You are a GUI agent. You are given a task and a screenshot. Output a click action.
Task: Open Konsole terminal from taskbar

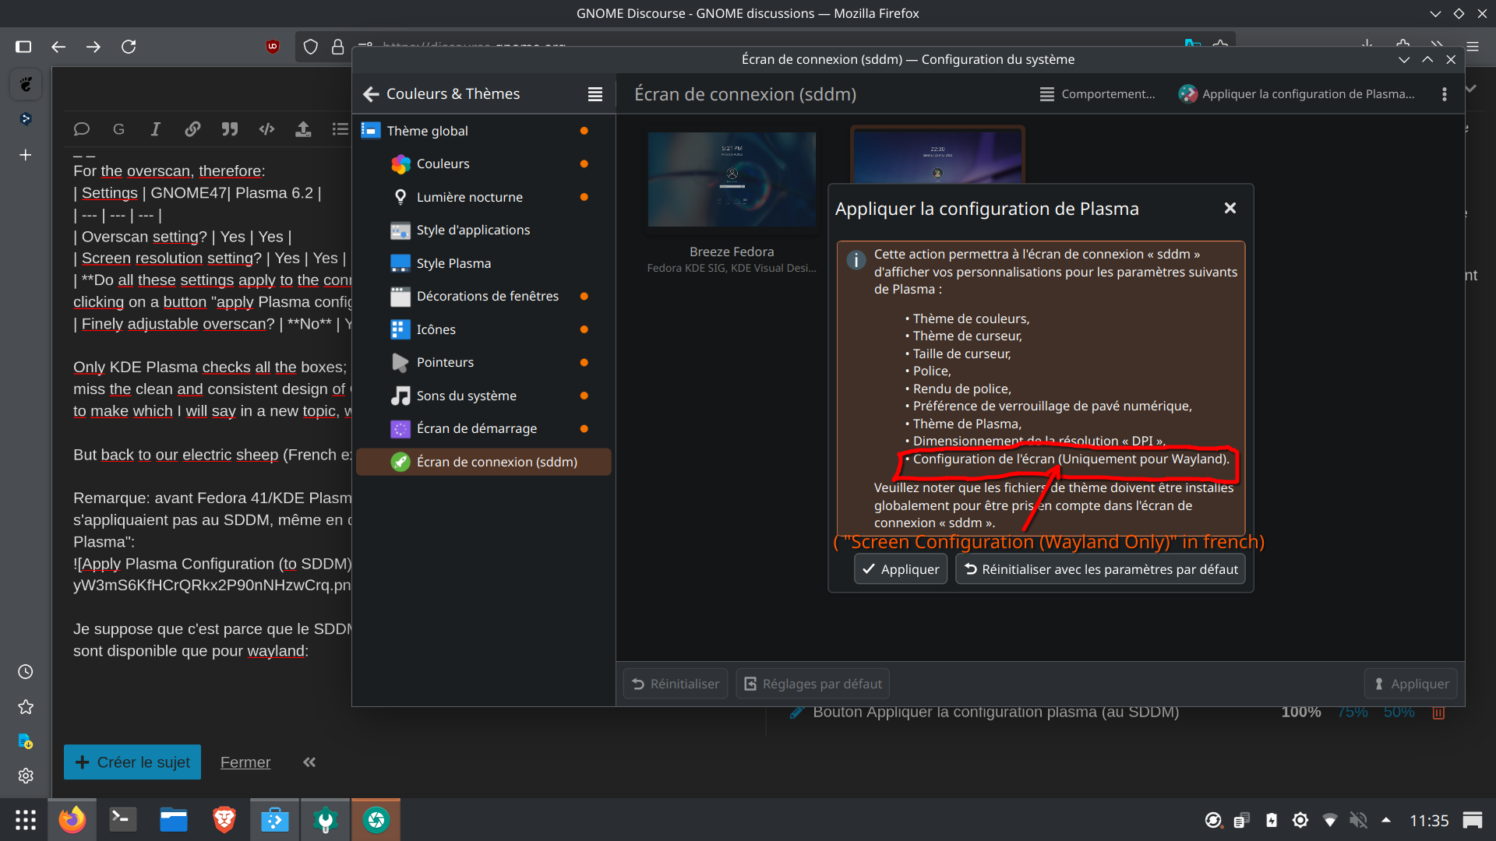tap(122, 820)
